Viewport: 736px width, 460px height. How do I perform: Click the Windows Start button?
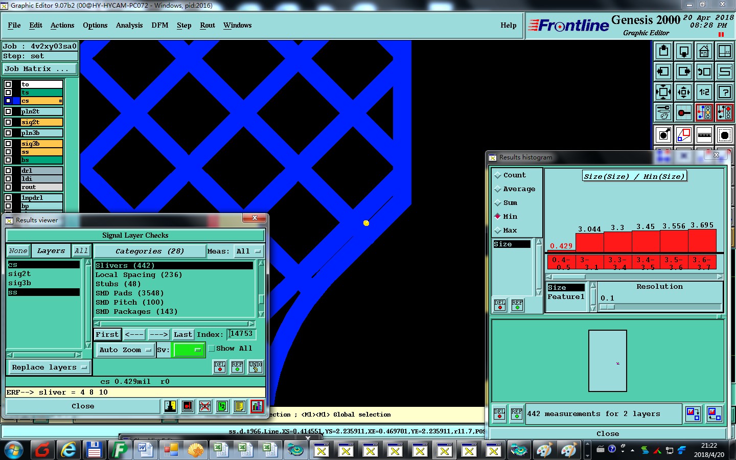[x=14, y=450]
